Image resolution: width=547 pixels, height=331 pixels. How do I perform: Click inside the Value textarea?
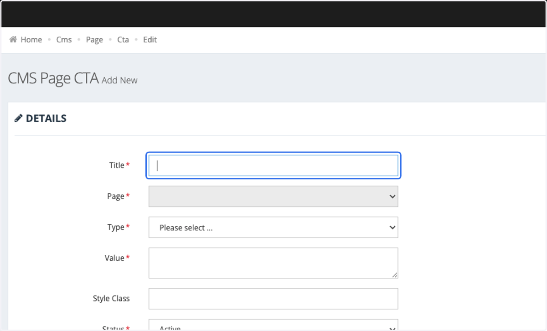pyautogui.click(x=273, y=263)
